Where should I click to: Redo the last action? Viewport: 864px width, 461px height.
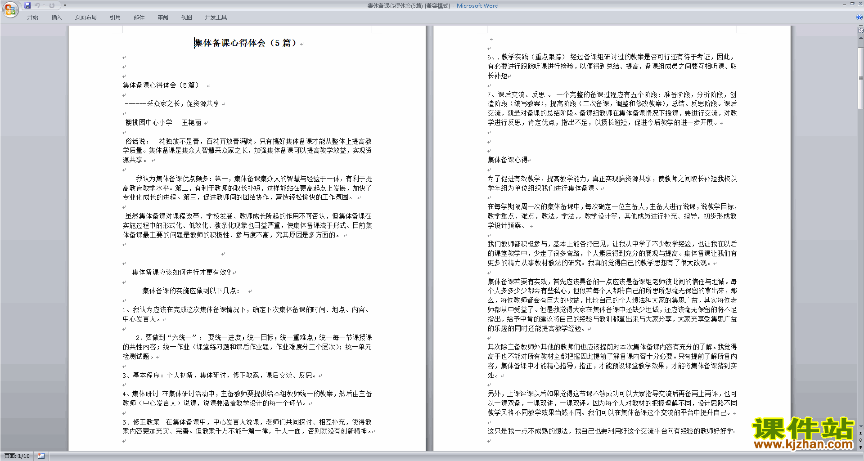click(52, 5)
